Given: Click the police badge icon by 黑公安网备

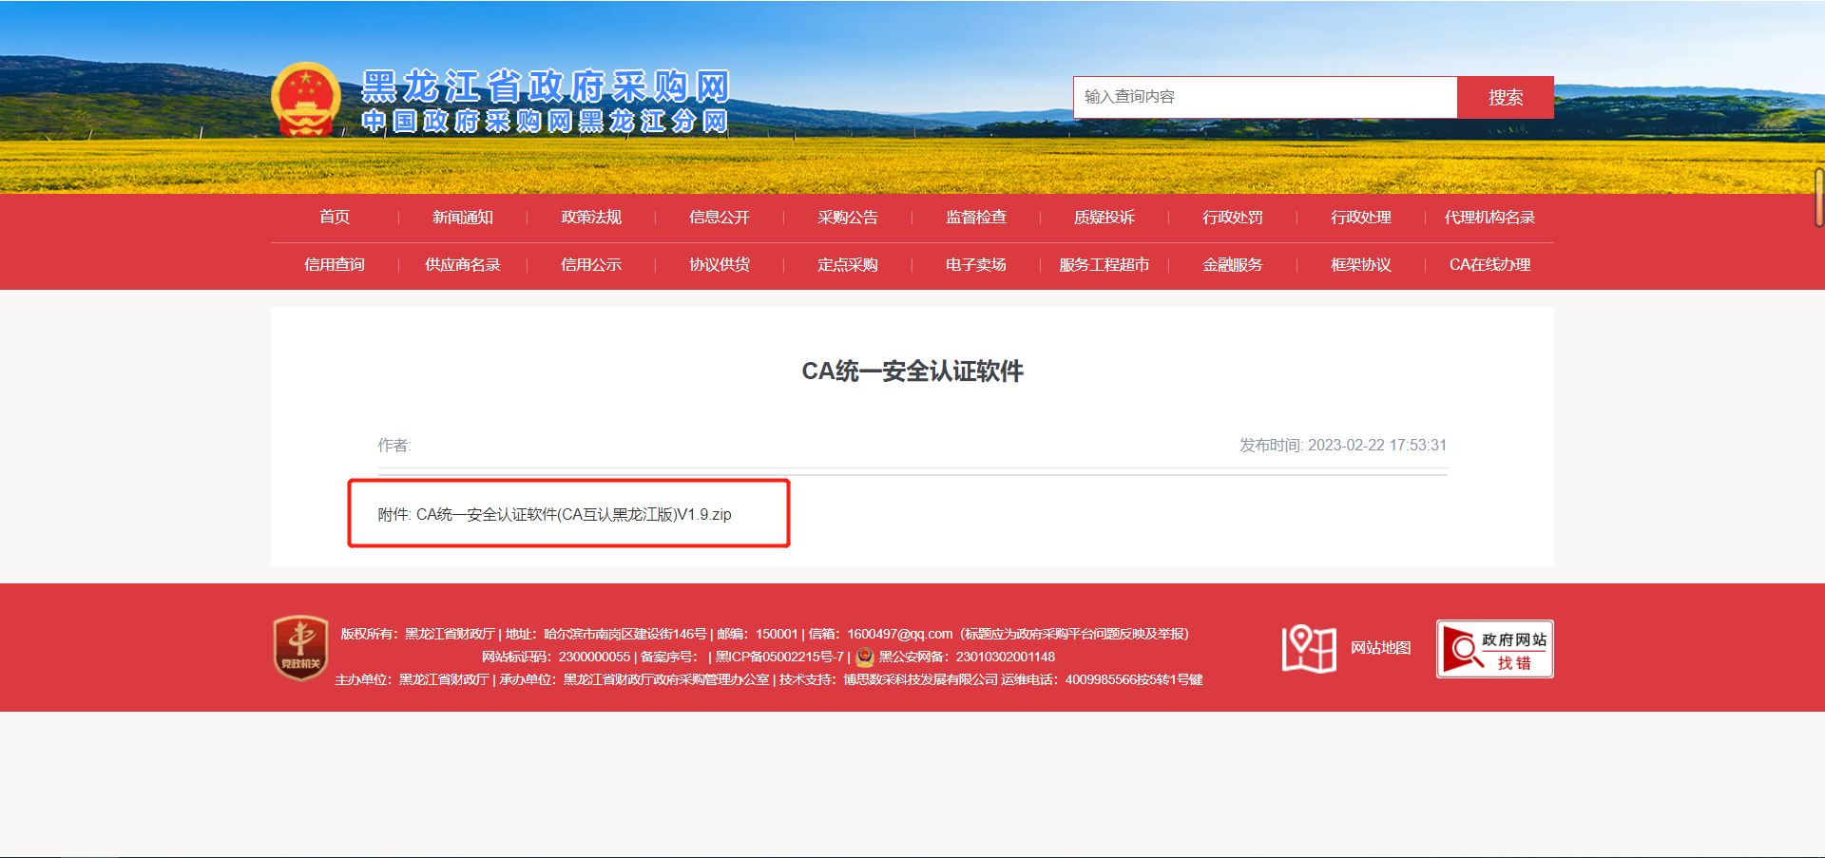Looking at the screenshot, I should [865, 657].
